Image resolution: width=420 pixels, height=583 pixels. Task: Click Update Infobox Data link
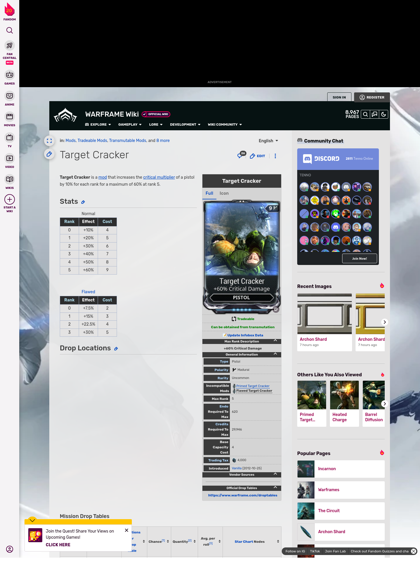click(245, 335)
